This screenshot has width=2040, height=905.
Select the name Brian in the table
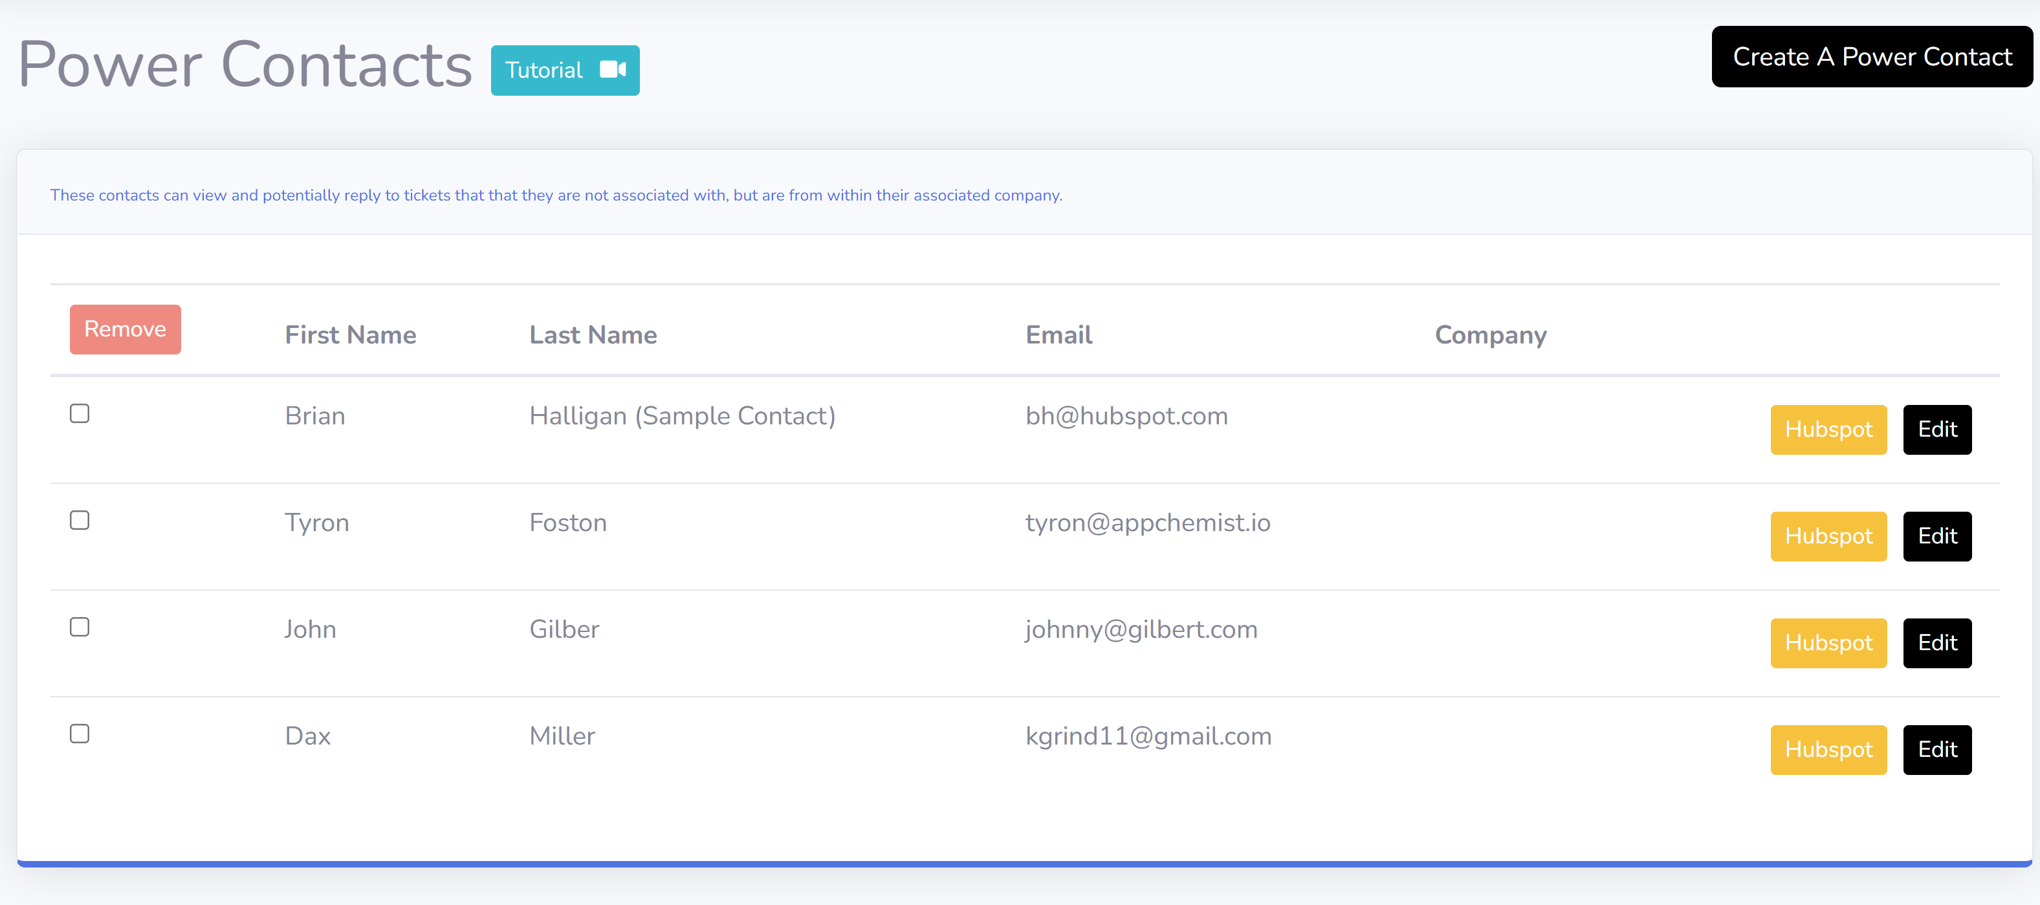[x=315, y=416]
